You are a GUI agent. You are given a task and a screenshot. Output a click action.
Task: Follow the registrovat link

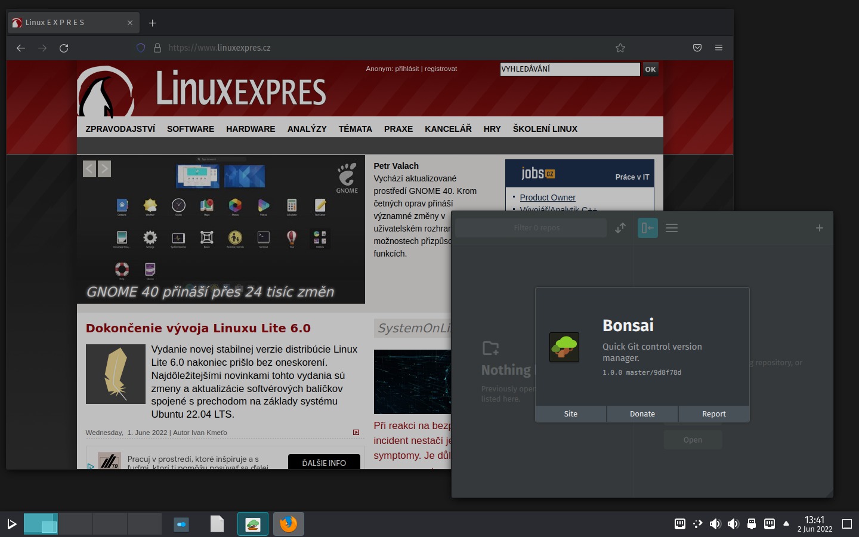[x=441, y=69]
